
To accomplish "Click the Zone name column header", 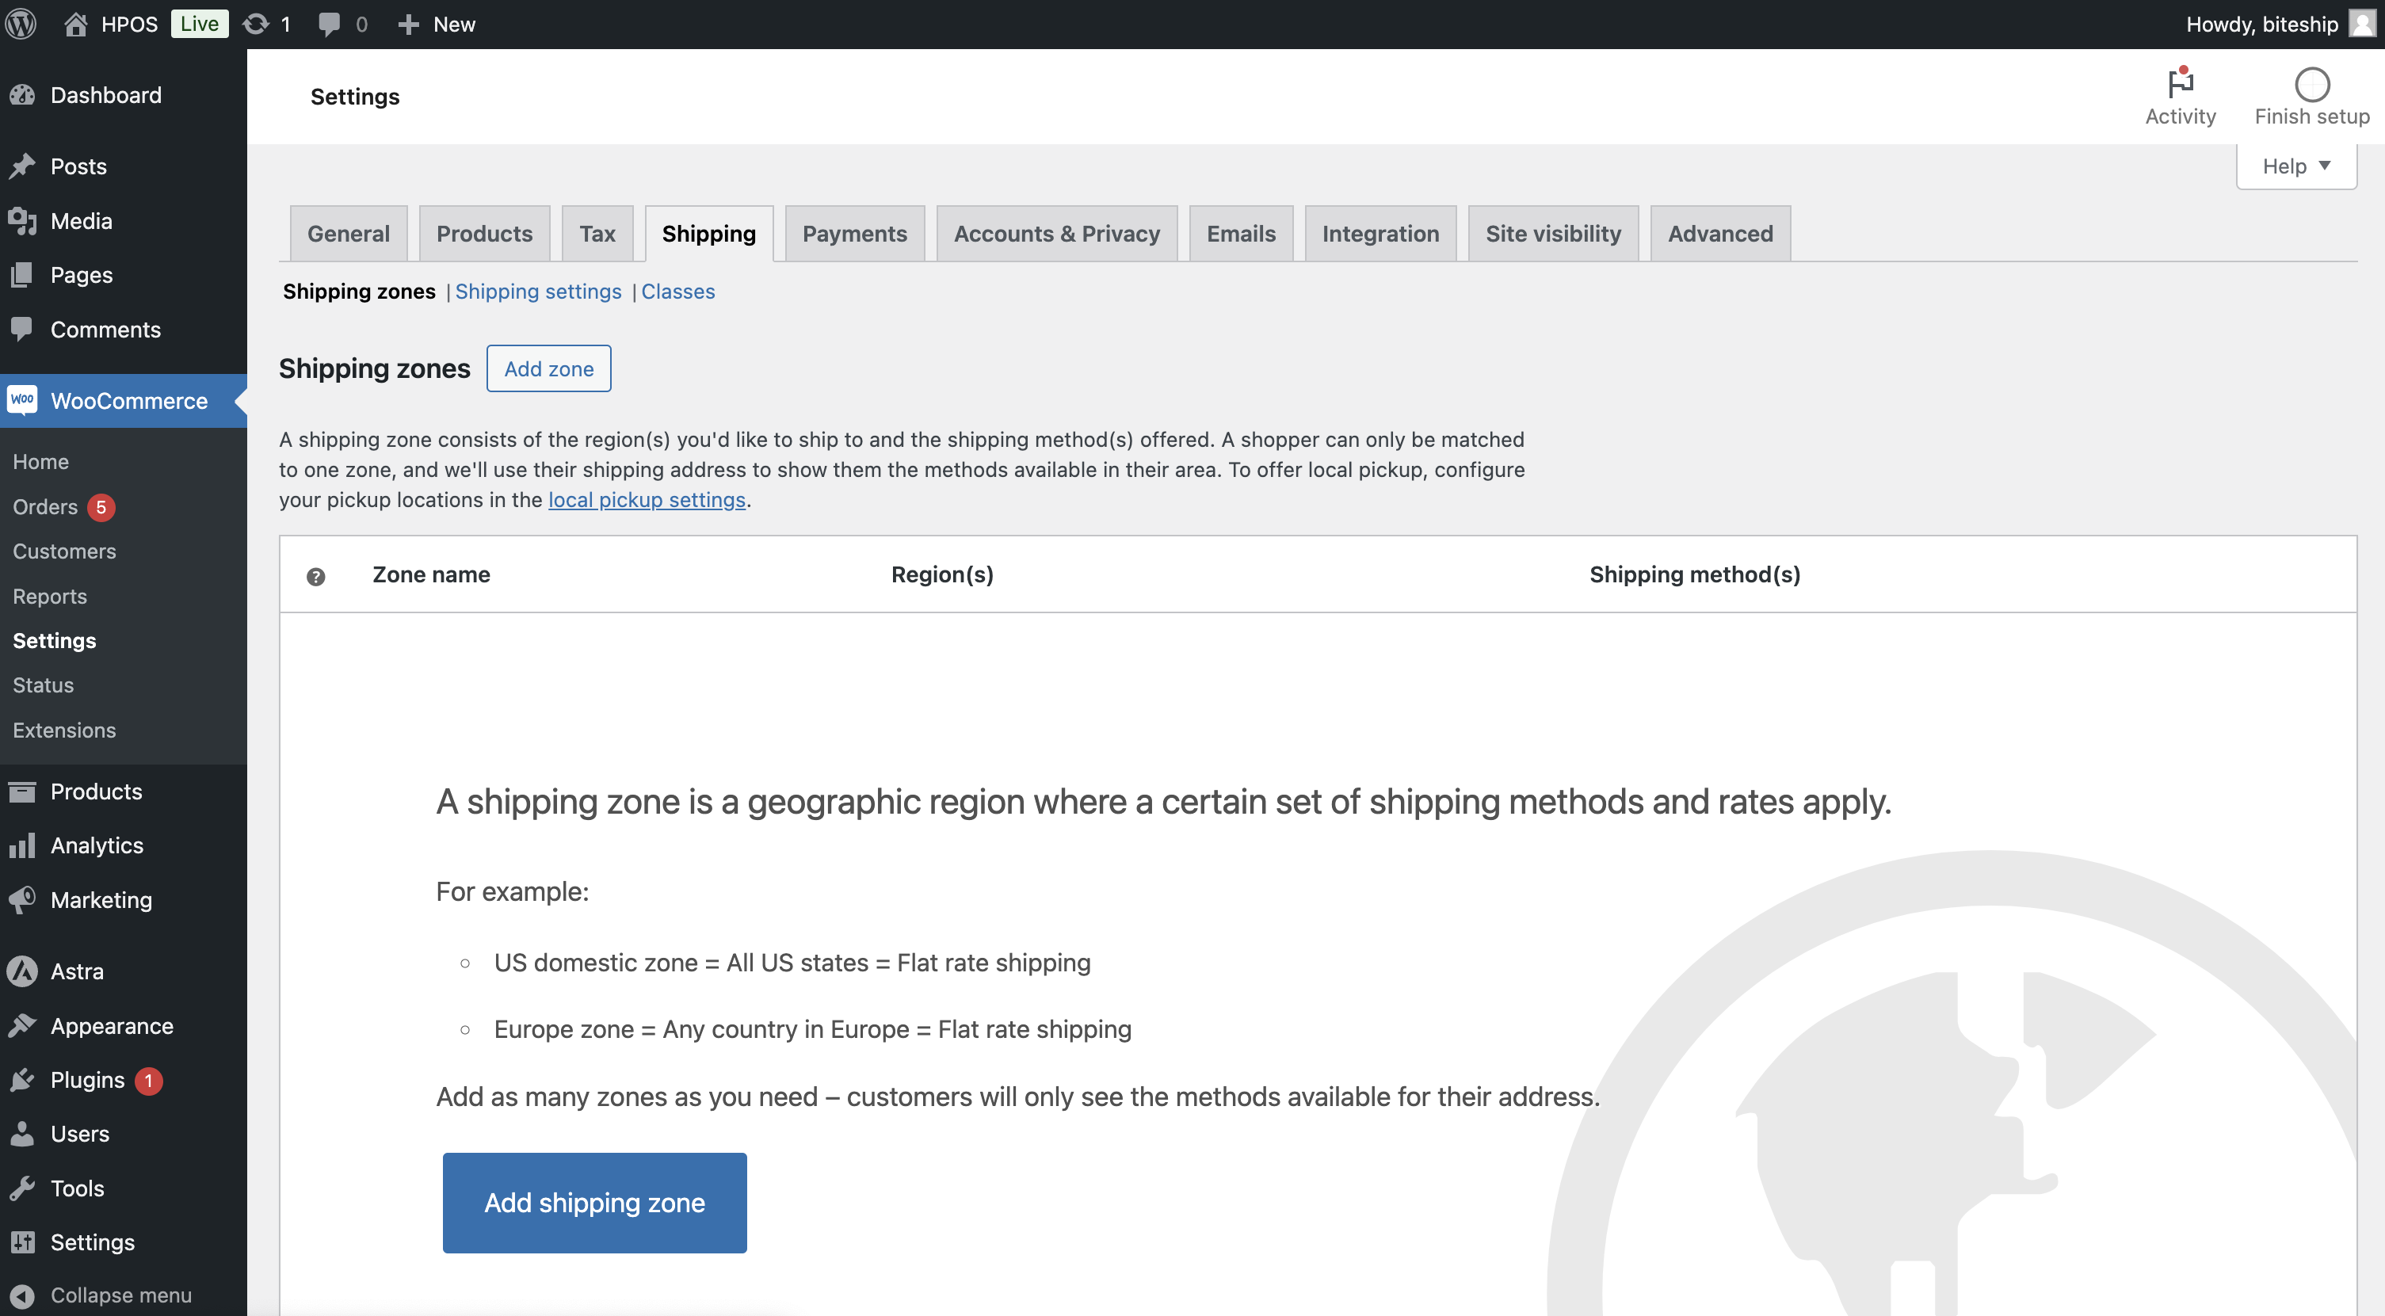I will click(432, 574).
